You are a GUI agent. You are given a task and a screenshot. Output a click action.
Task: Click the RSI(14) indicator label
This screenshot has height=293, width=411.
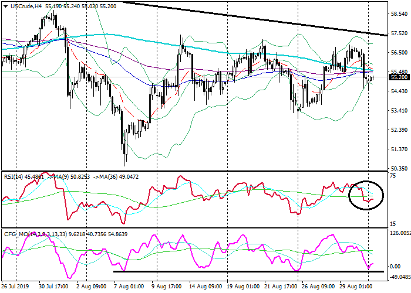[x=16, y=175]
